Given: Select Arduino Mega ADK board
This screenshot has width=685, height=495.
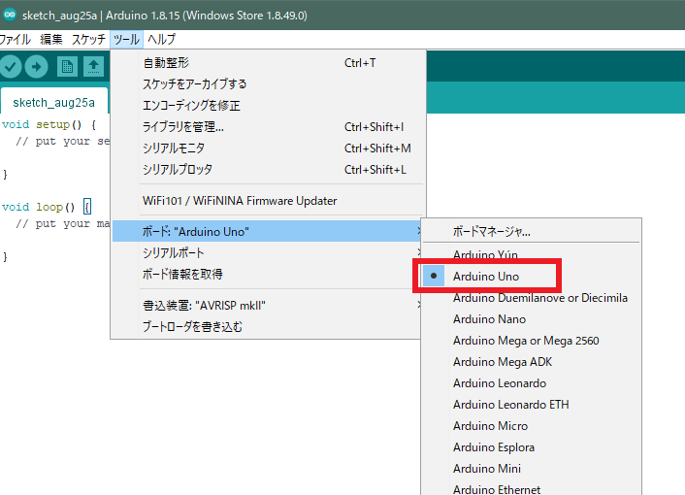Looking at the screenshot, I should tap(532, 362).
